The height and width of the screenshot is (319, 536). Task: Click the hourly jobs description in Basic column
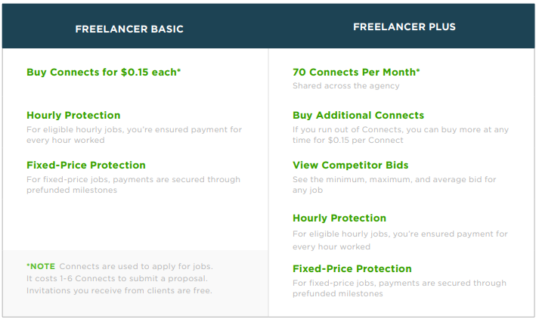point(134,135)
